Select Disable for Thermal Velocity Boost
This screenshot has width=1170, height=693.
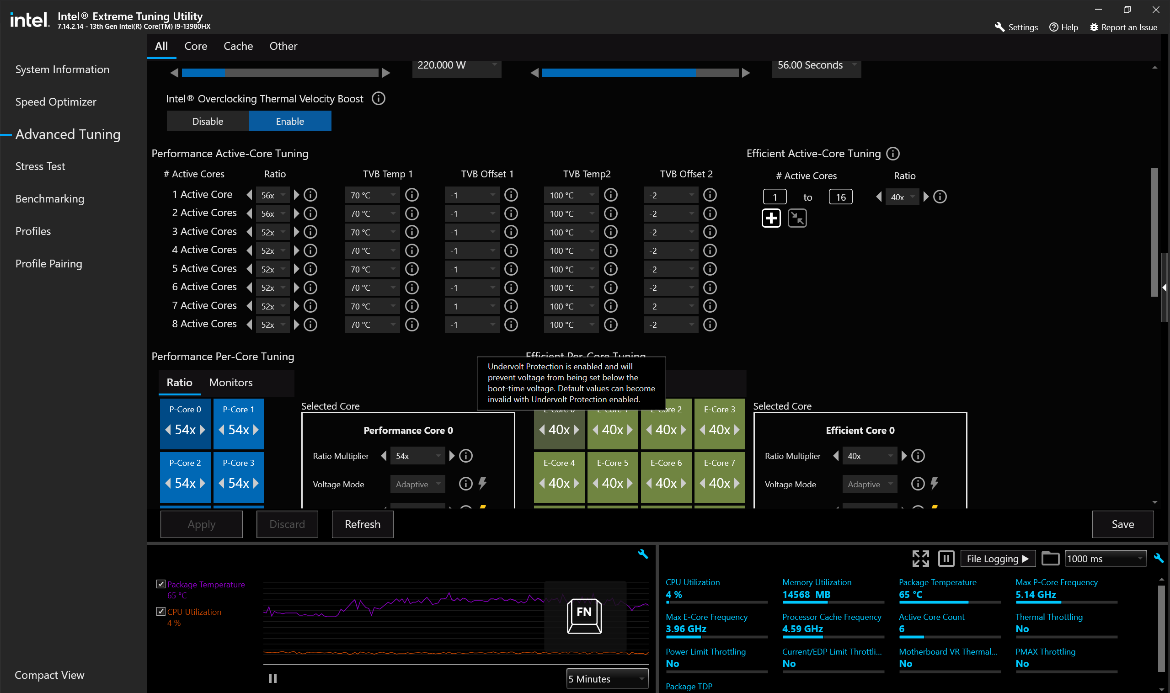tap(208, 122)
